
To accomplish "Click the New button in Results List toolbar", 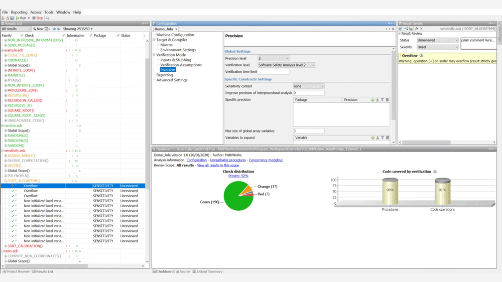I will click(39, 29).
